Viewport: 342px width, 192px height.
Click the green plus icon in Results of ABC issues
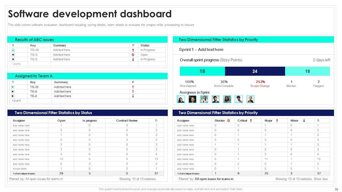[13, 50]
